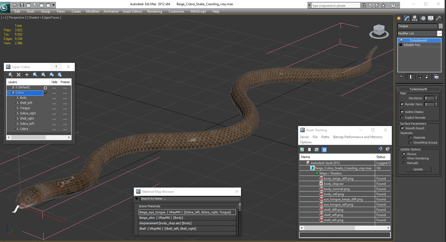Collapse the TurboSmooth rollout
This screenshot has width=446, height=242.
click(399, 89)
